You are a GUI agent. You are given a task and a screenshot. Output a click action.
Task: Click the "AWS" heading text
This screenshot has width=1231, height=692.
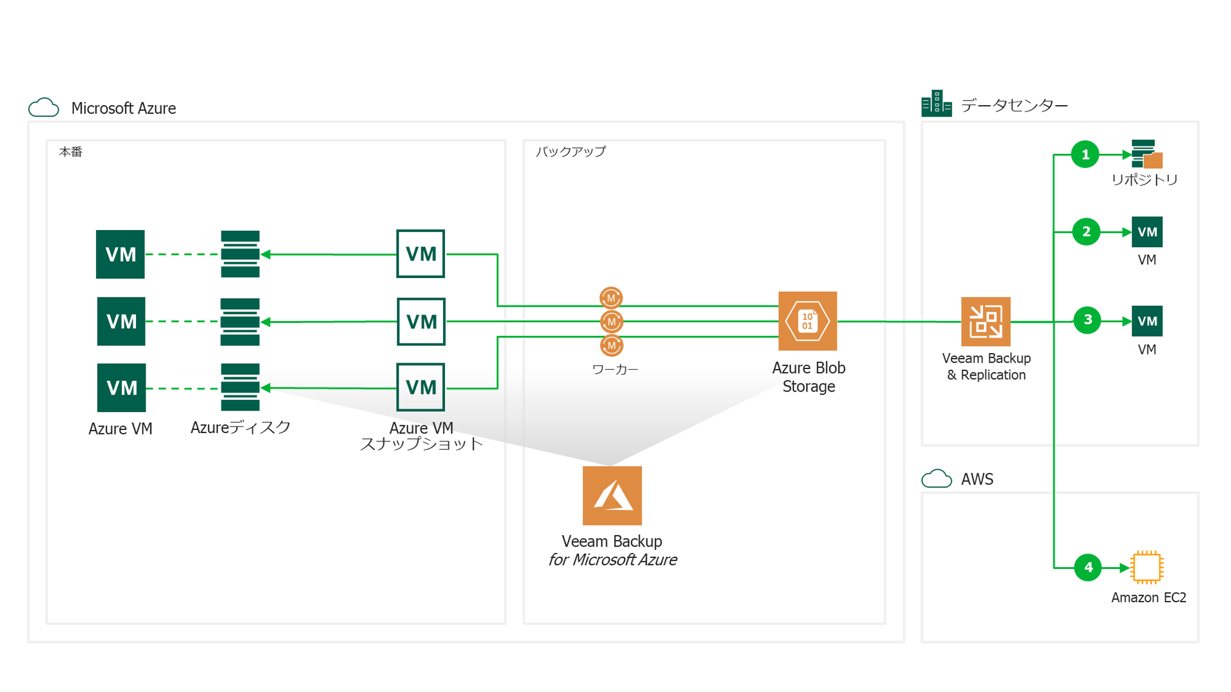point(977,479)
